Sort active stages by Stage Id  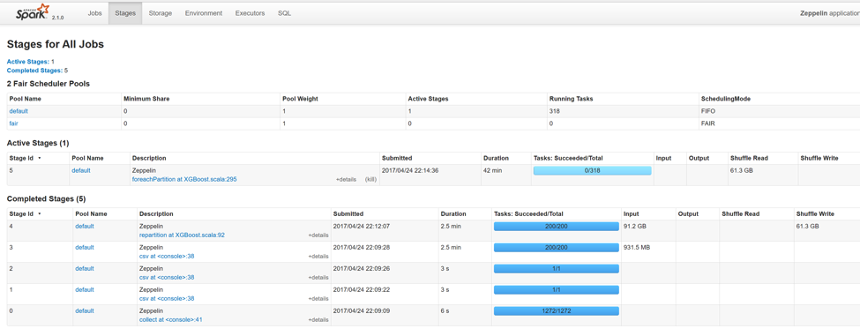tap(26, 158)
